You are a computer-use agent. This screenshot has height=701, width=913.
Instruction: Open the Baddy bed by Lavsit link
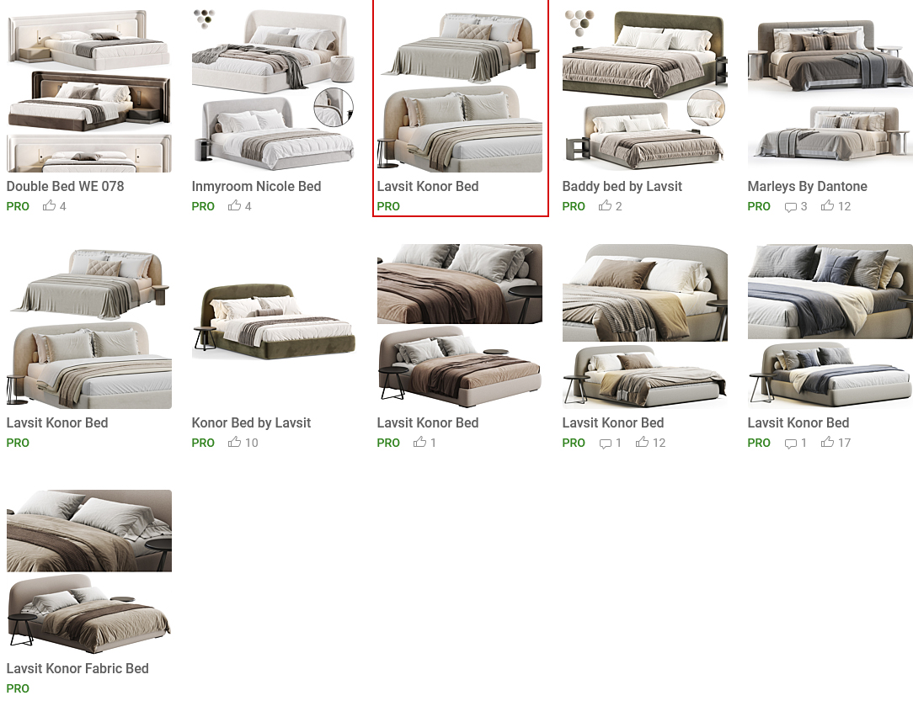click(x=622, y=186)
